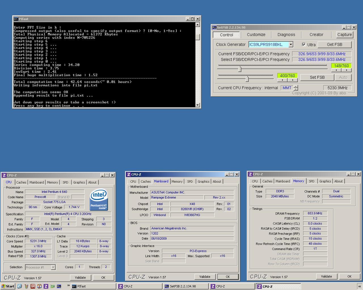Image resolution: width=363 pixels, height=290 pixels.
Task: Click the Core Voltage 1.744 V field
Action: point(74,207)
